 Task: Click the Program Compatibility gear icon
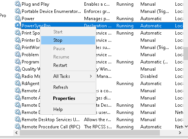click(x=18, y=62)
